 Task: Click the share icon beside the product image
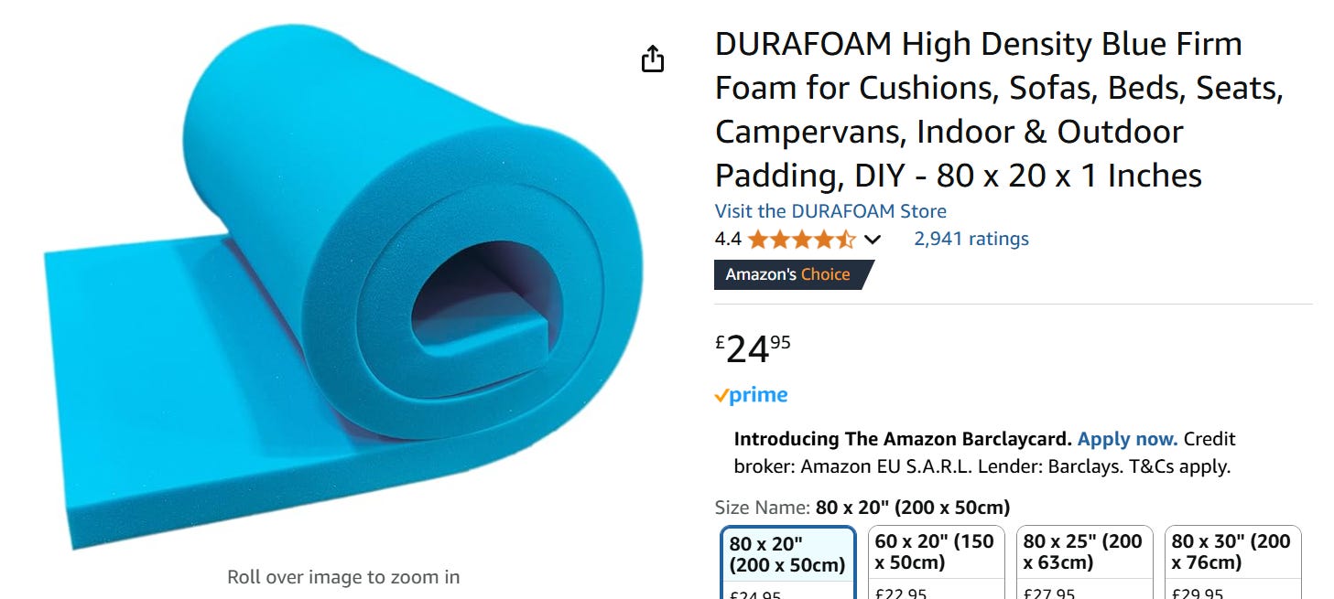coord(652,59)
